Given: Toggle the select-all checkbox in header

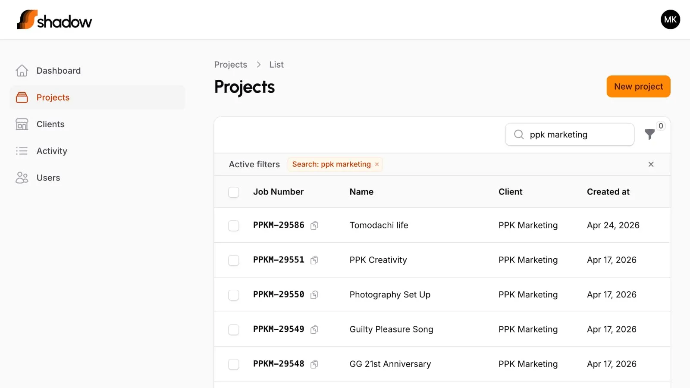Looking at the screenshot, I should point(234,192).
